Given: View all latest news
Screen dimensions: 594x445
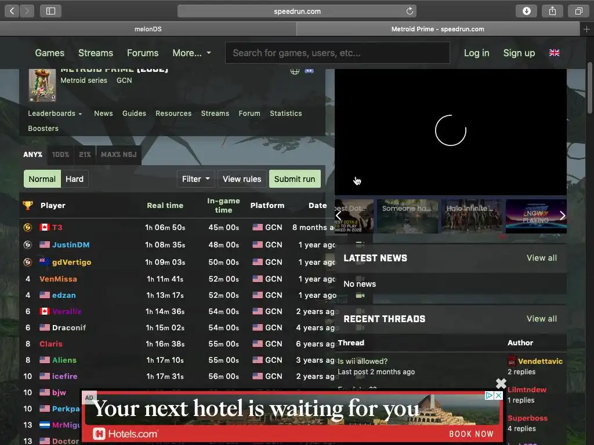Looking at the screenshot, I should tap(541, 258).
